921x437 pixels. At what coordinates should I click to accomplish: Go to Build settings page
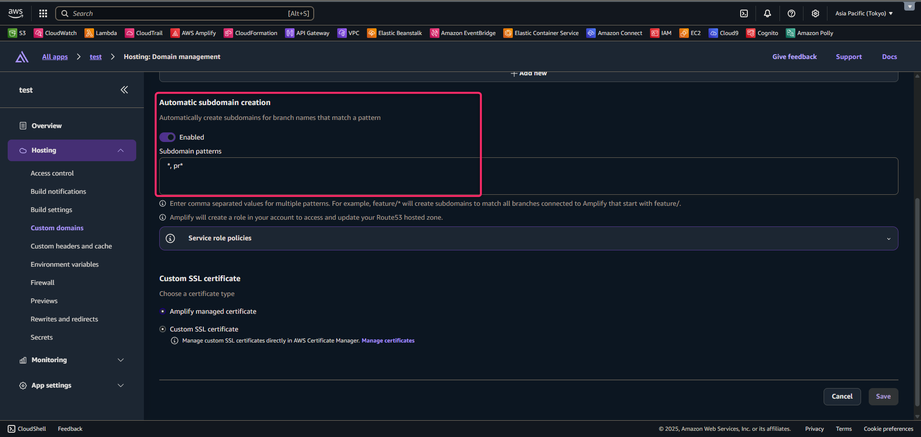(x=51, y=210)
